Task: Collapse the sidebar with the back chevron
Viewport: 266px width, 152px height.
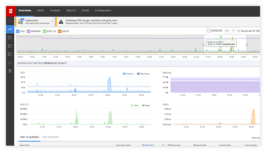Action: pyautogui.click(x=10, y=21)
